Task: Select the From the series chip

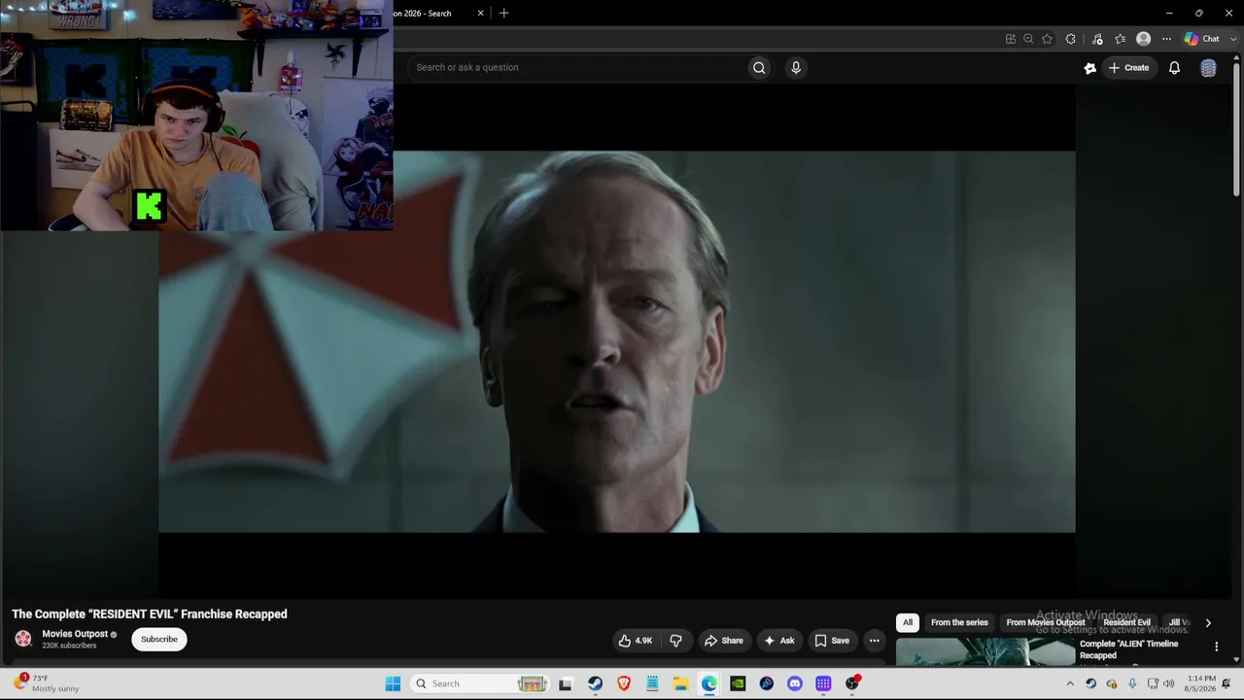Action: tap(959, 622)
